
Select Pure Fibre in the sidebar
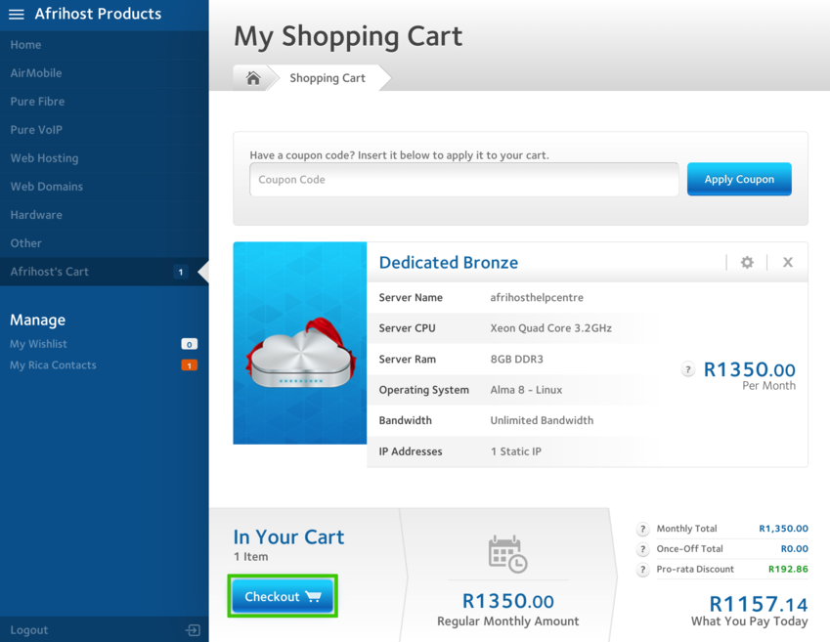(x=38, y=102)
